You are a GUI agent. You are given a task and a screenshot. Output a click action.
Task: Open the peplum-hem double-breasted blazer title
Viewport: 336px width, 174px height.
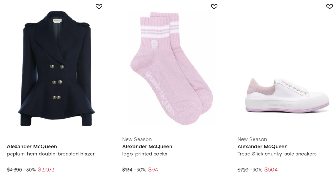coord(51,154)
